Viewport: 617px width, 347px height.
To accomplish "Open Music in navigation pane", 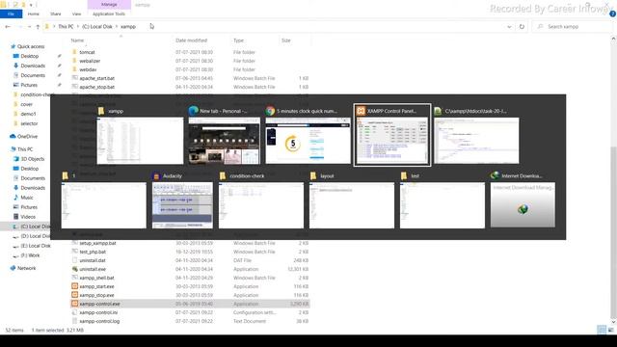I will pos(27,197).
